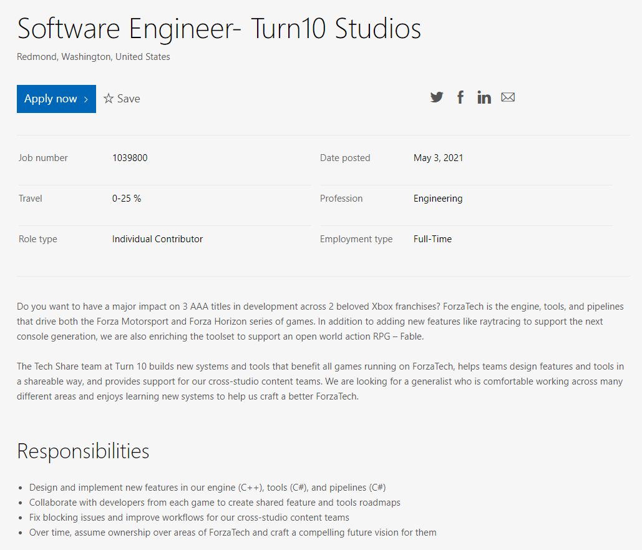Click the Save text label
This screenshot has width=642, height=550.
(x=129, y=99)
